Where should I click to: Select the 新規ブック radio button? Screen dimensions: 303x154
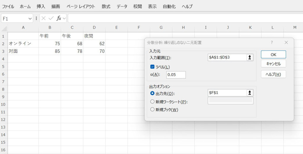pos(152,109)
